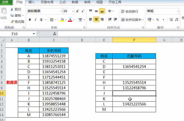Click the text orientation icon
Image resolution: width=184 pixels, height=121 pixels.
[x=110, y=11]
